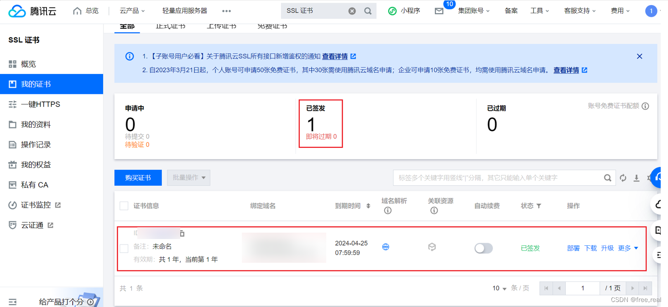668x307 pixels.
Task: Click the 关联资源 info icon
Action: 434,210
